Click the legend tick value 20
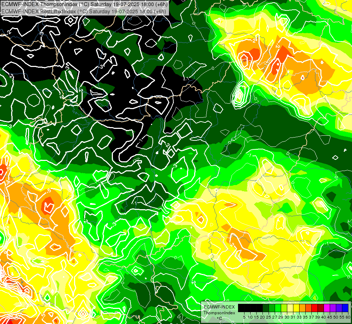This screenshot has height=324, width=352. point(262,317)
